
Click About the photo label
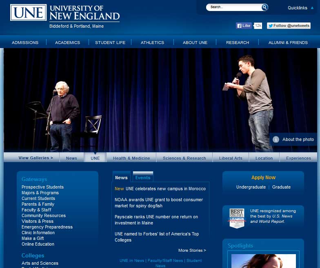point(298,139)
